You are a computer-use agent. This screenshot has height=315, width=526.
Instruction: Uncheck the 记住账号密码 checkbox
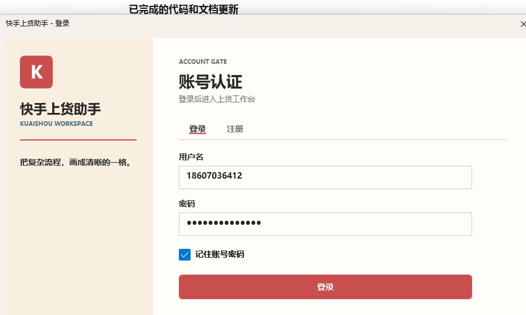pos(185,255)
